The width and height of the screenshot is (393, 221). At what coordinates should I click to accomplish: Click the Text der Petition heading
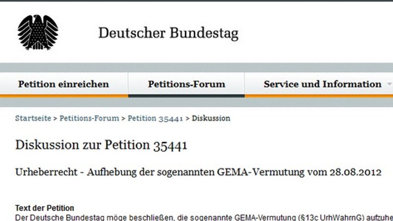pyautogui.click(x=44, y=208)
